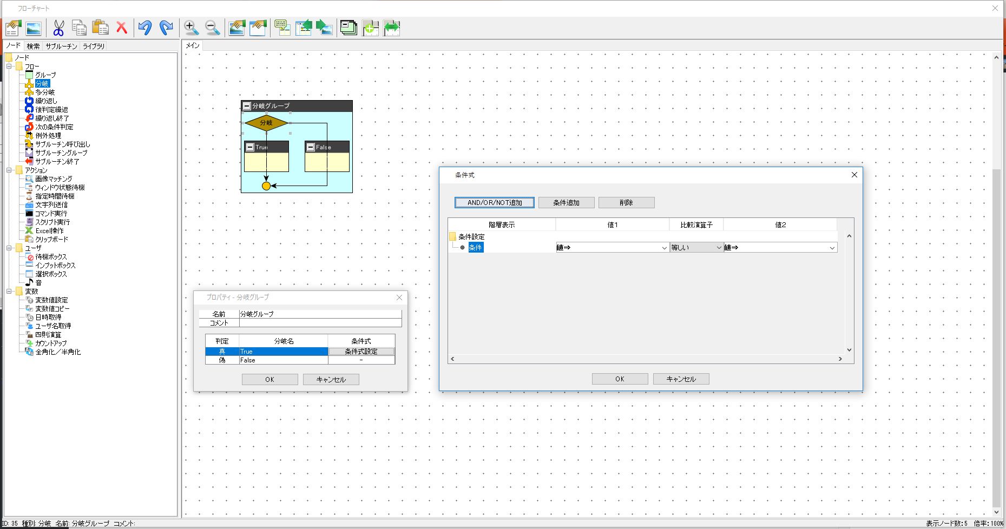Click キャンセル in the 条件式 dialog

[681, 379]
